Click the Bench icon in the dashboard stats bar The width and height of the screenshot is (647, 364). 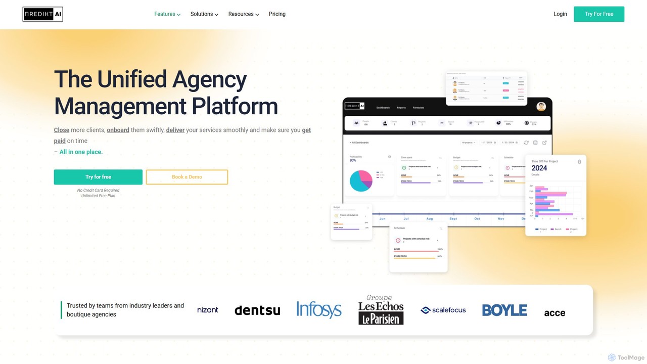(x=441, y=122)
